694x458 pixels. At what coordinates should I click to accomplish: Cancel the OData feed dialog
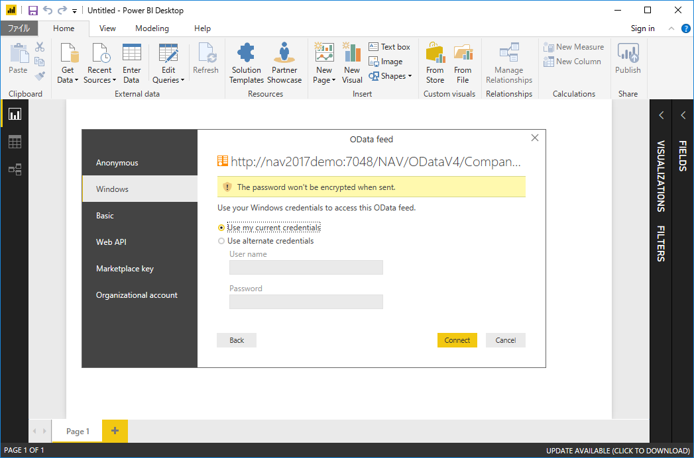[x=506, y=340]
